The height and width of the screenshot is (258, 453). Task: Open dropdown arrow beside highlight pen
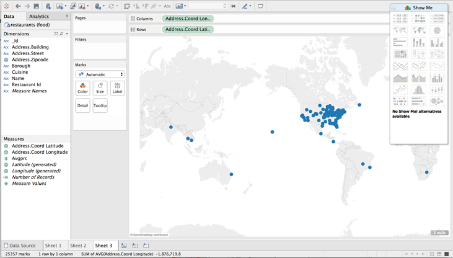click(250, 6)
